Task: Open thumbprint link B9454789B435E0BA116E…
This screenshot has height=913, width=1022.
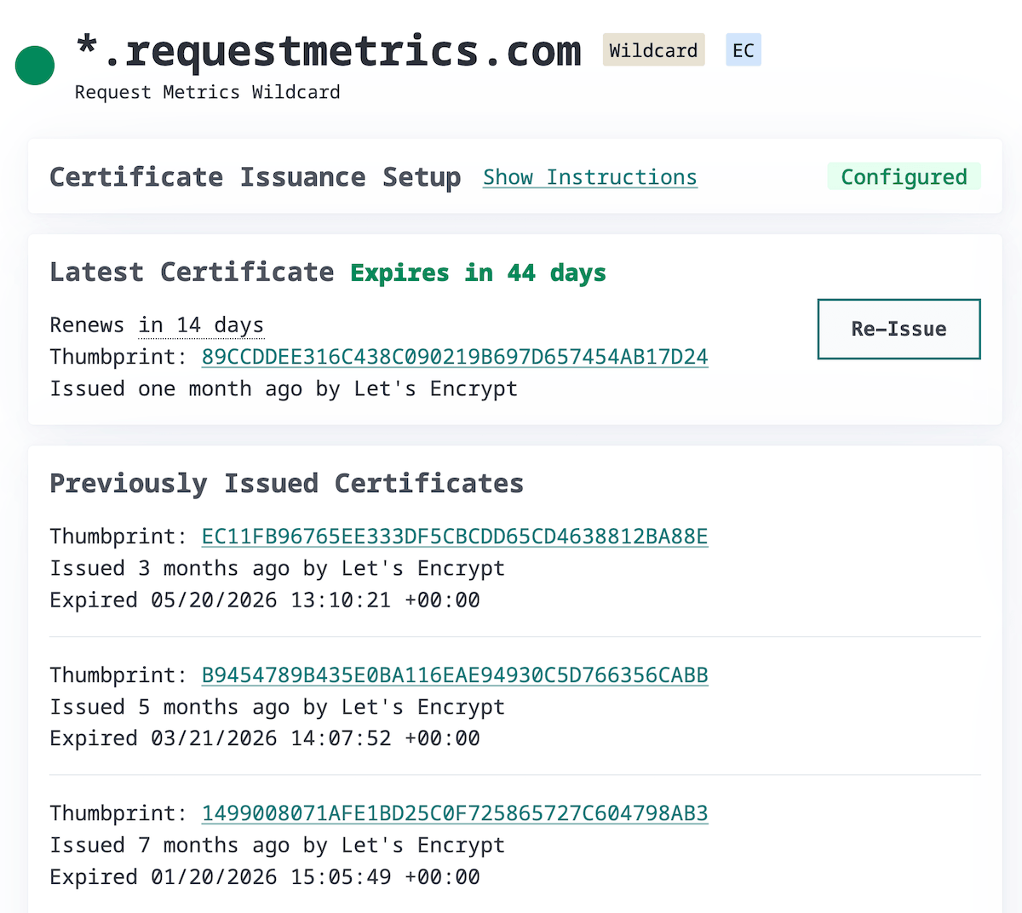Action: point(455,675)
